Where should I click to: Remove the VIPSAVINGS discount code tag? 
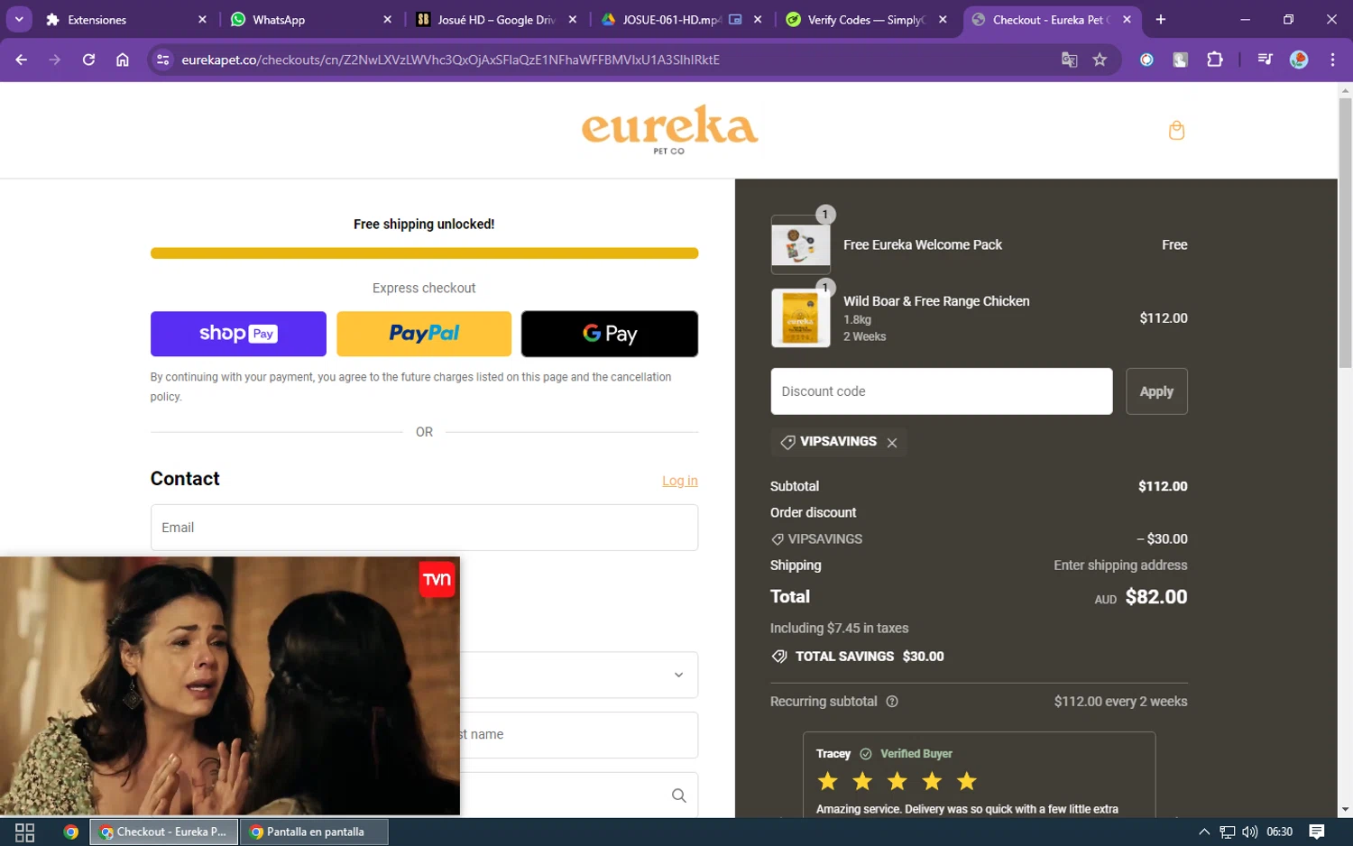click(x=892, y=443)
